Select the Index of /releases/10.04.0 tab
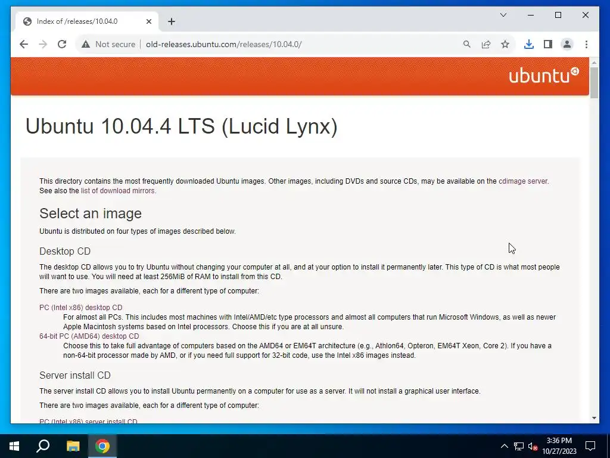The height and width of the screenshot is (458, 610). 87,21
